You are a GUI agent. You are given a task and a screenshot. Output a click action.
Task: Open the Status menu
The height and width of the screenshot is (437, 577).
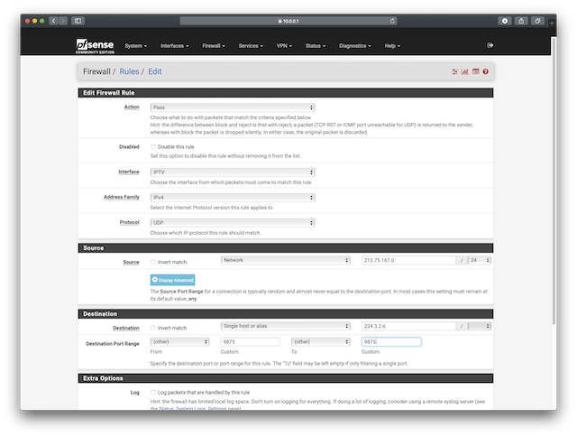pyautogui.click(x=316, y=46)
